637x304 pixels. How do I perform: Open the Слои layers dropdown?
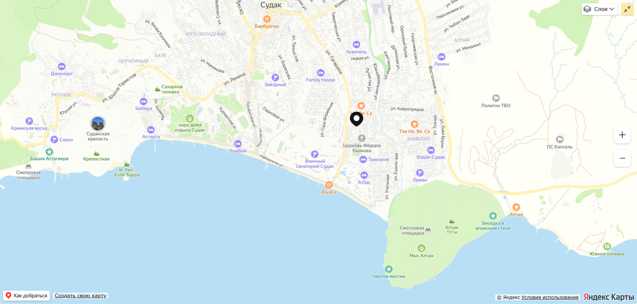pos(599,9)
